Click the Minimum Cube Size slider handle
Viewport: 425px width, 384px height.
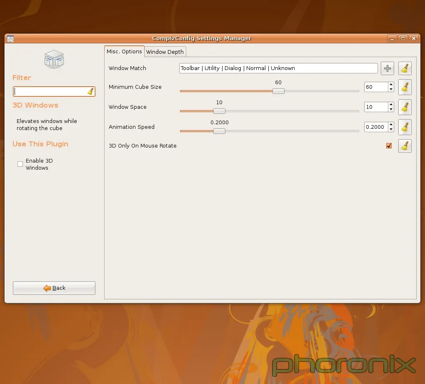(x=278, y=91)
